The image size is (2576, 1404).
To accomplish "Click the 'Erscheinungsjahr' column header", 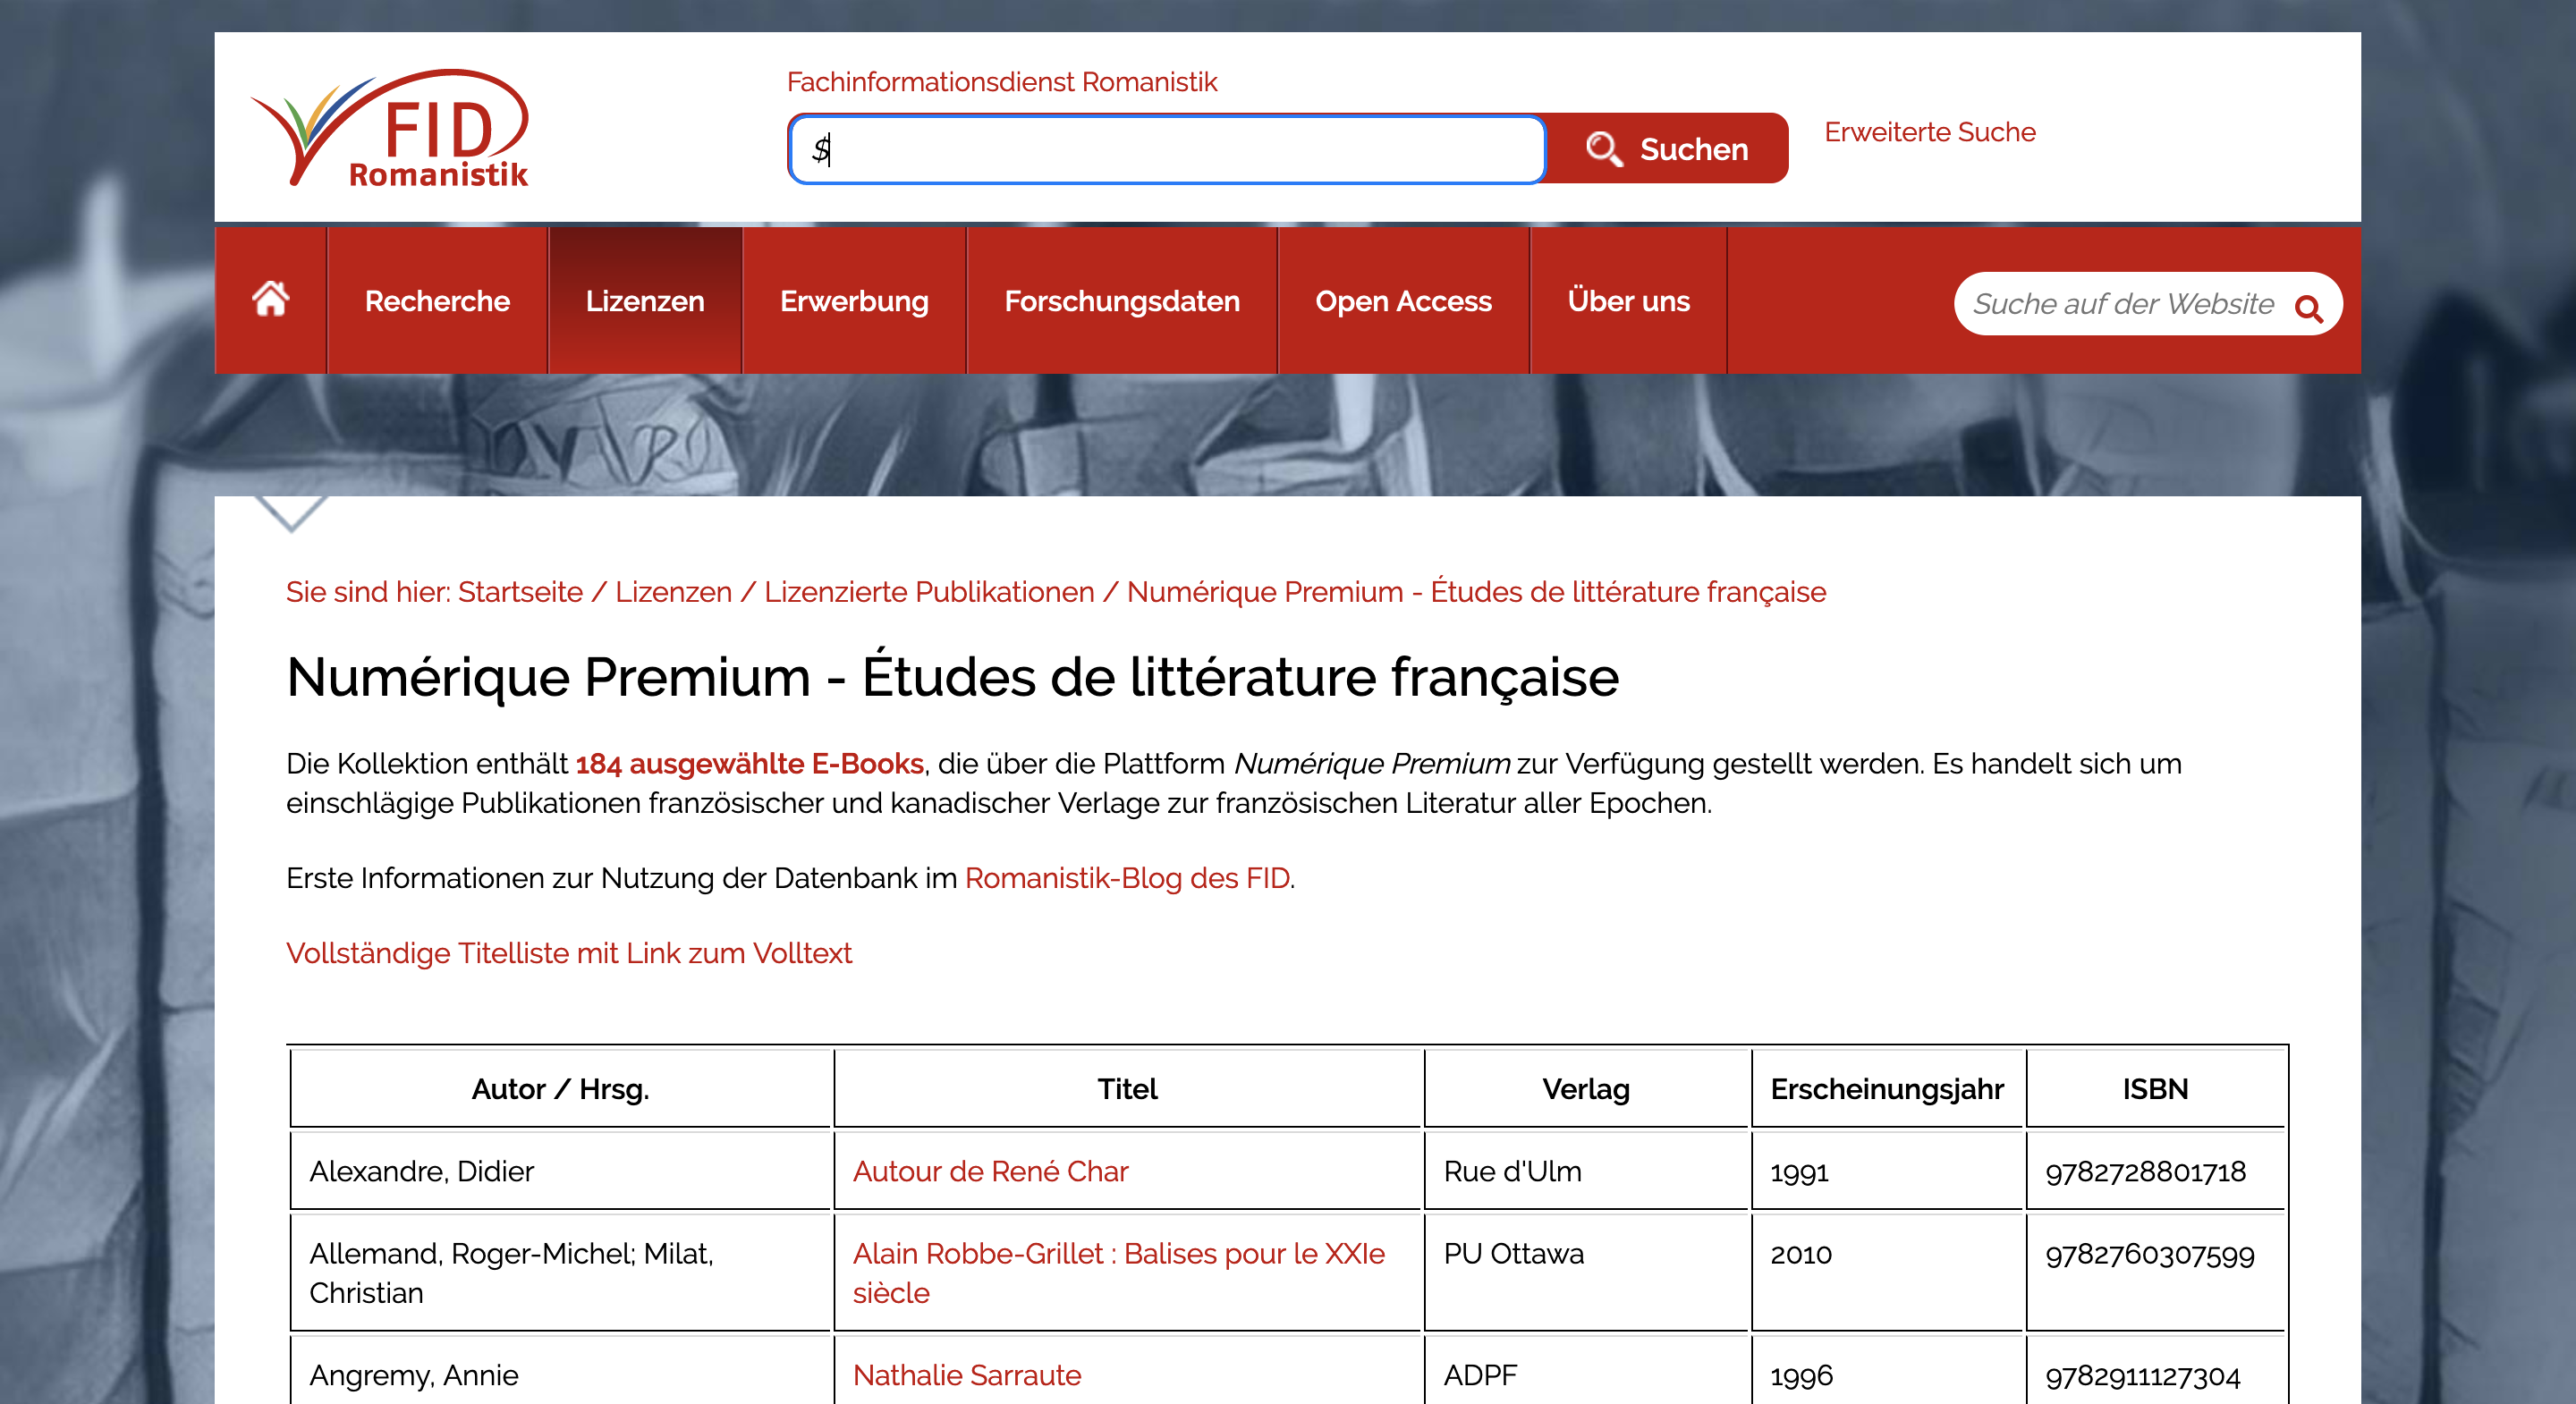I will click(x=1886, y=1089).
